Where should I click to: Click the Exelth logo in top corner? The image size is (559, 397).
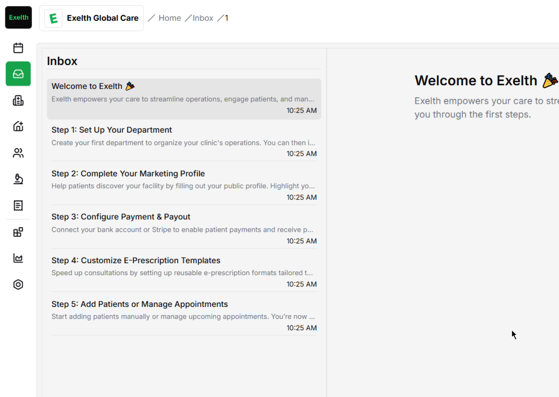point(18,17)
